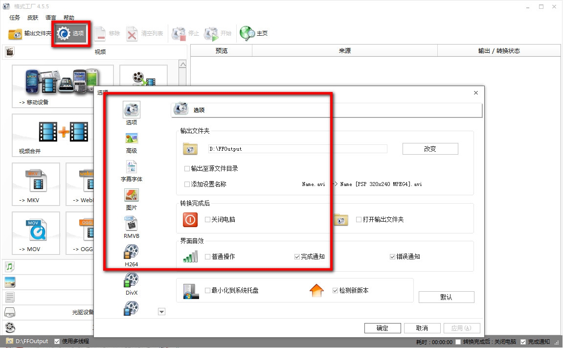Expand the sidebar list down arrow
The image size is (563, 348).
click(161, 312)
